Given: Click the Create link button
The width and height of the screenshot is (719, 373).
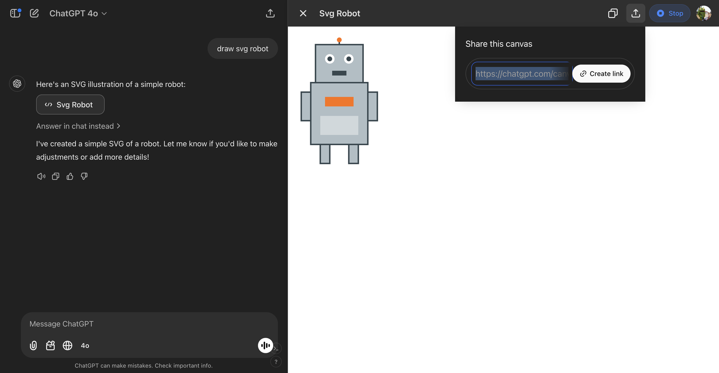Looking at the screenshot, I should pos(601,74).
